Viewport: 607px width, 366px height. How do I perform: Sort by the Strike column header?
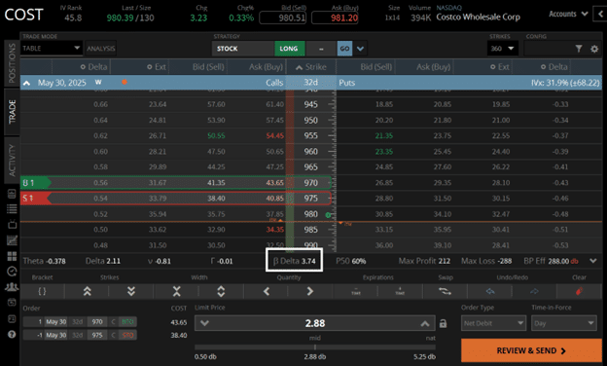pyautogui.click(x=311, y=67)
